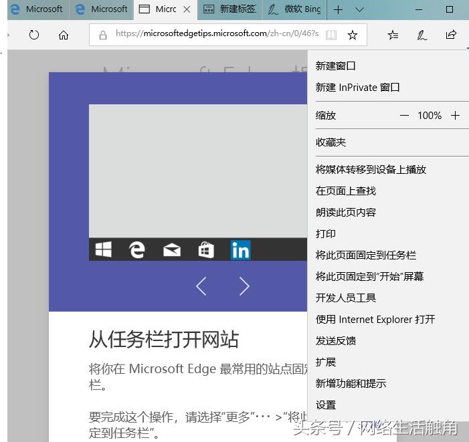This screenshot has width=469, height=442.
Task: Click the Store icon in illustration taskbar
Action: click(206, 250)
